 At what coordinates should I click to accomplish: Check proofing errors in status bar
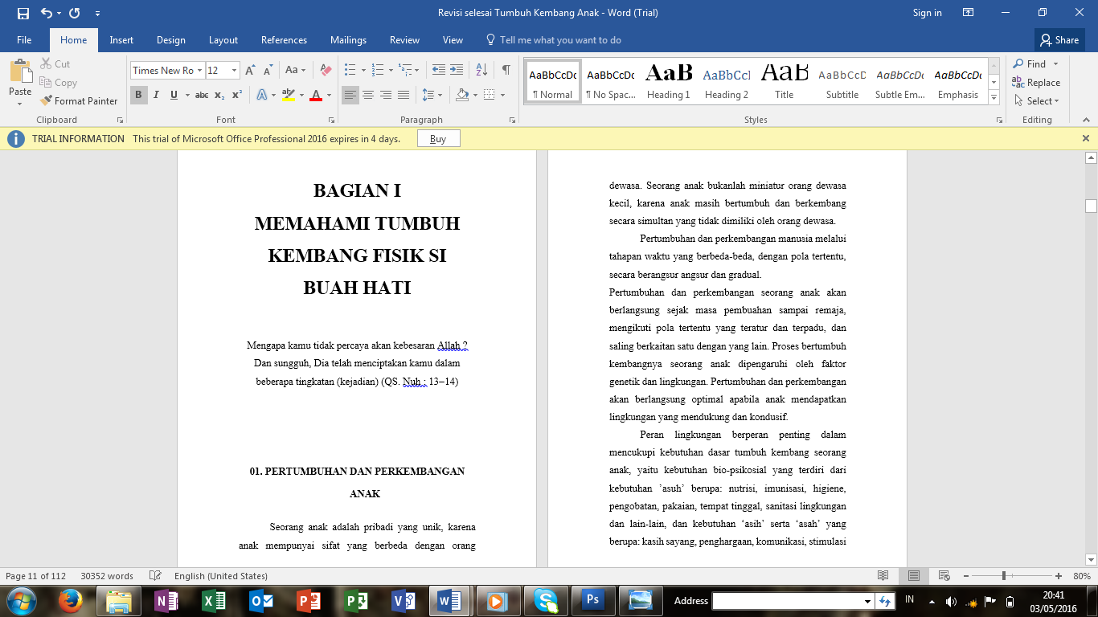[x=156, y=576]
